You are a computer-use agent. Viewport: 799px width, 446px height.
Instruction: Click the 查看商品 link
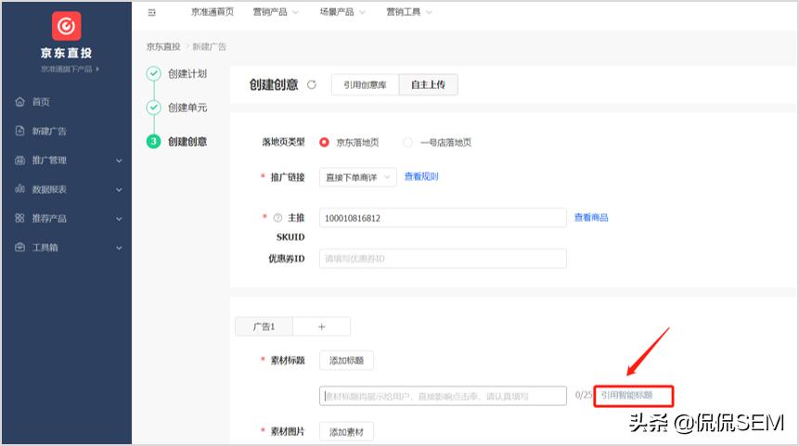[x=591, y=217]
